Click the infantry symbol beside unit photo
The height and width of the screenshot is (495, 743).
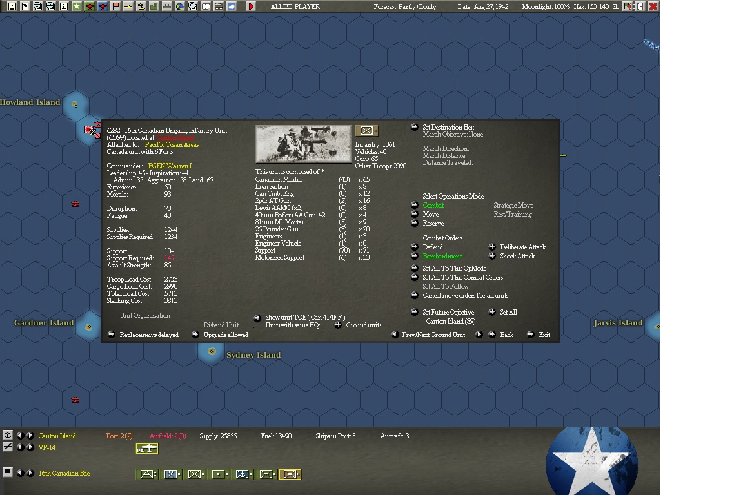click(366, 130)
